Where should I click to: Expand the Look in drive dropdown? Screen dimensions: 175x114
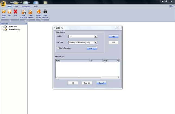(96, 36)
